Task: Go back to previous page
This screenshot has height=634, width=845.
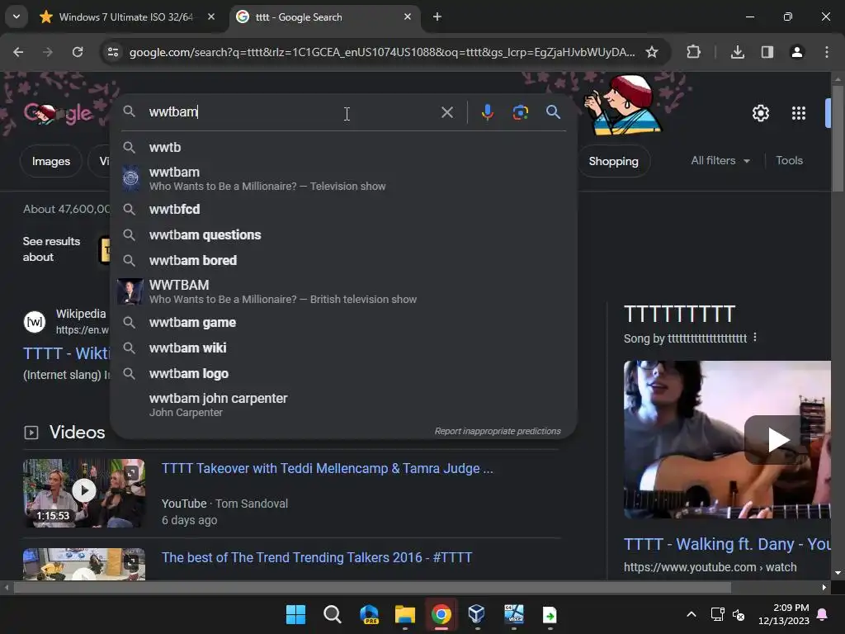Action: coord(18,52)
